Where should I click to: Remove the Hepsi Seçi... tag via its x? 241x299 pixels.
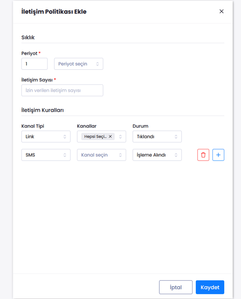tap(110, 137)
